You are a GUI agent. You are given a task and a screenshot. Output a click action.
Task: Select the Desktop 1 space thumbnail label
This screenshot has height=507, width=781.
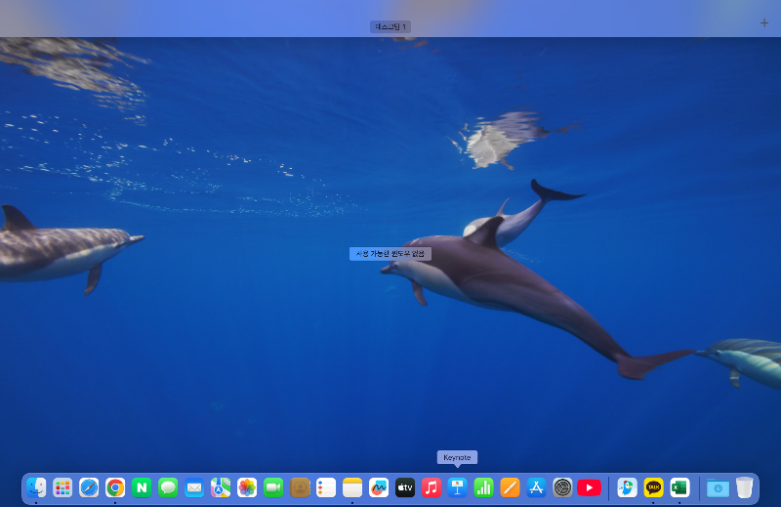click(x=390, y=27)
